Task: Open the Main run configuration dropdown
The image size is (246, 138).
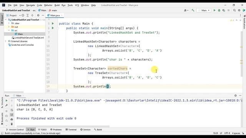Action: [204, 10]
